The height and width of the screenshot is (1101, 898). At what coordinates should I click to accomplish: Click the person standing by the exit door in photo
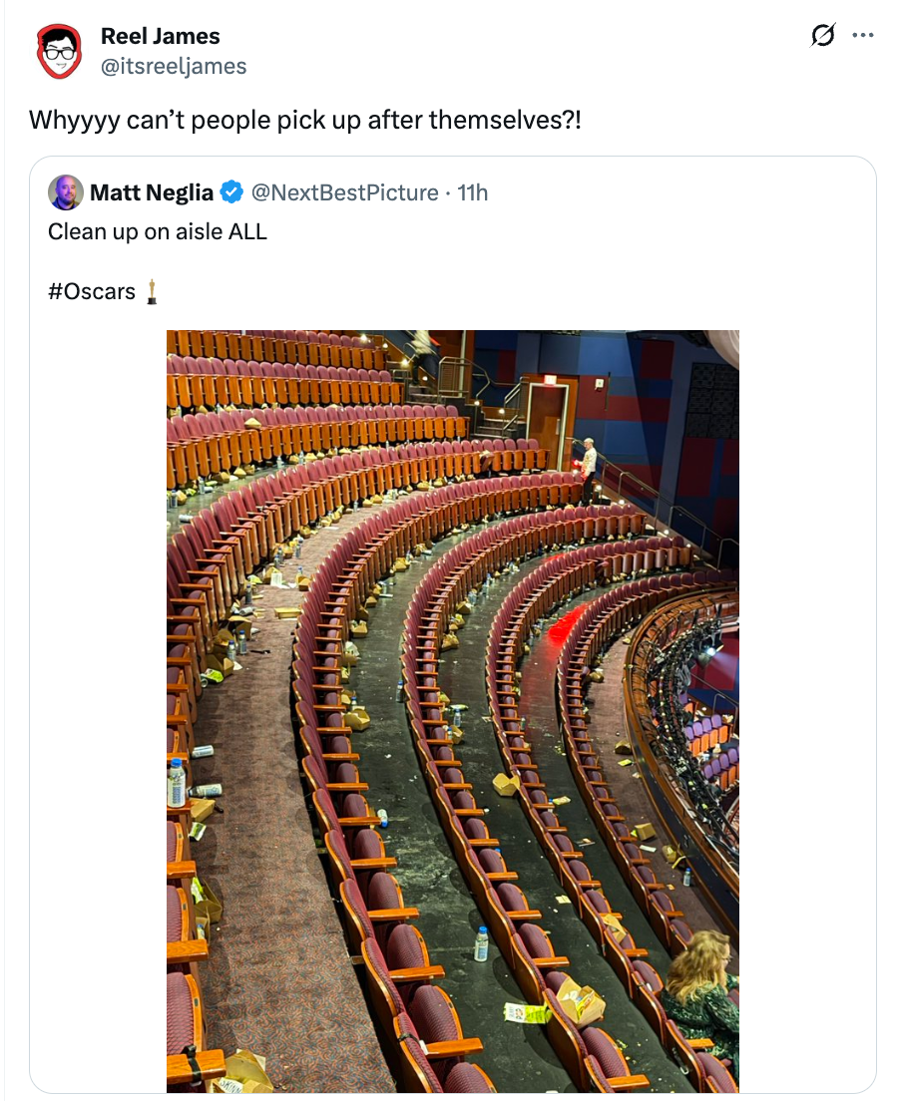(x=589, y=466)
